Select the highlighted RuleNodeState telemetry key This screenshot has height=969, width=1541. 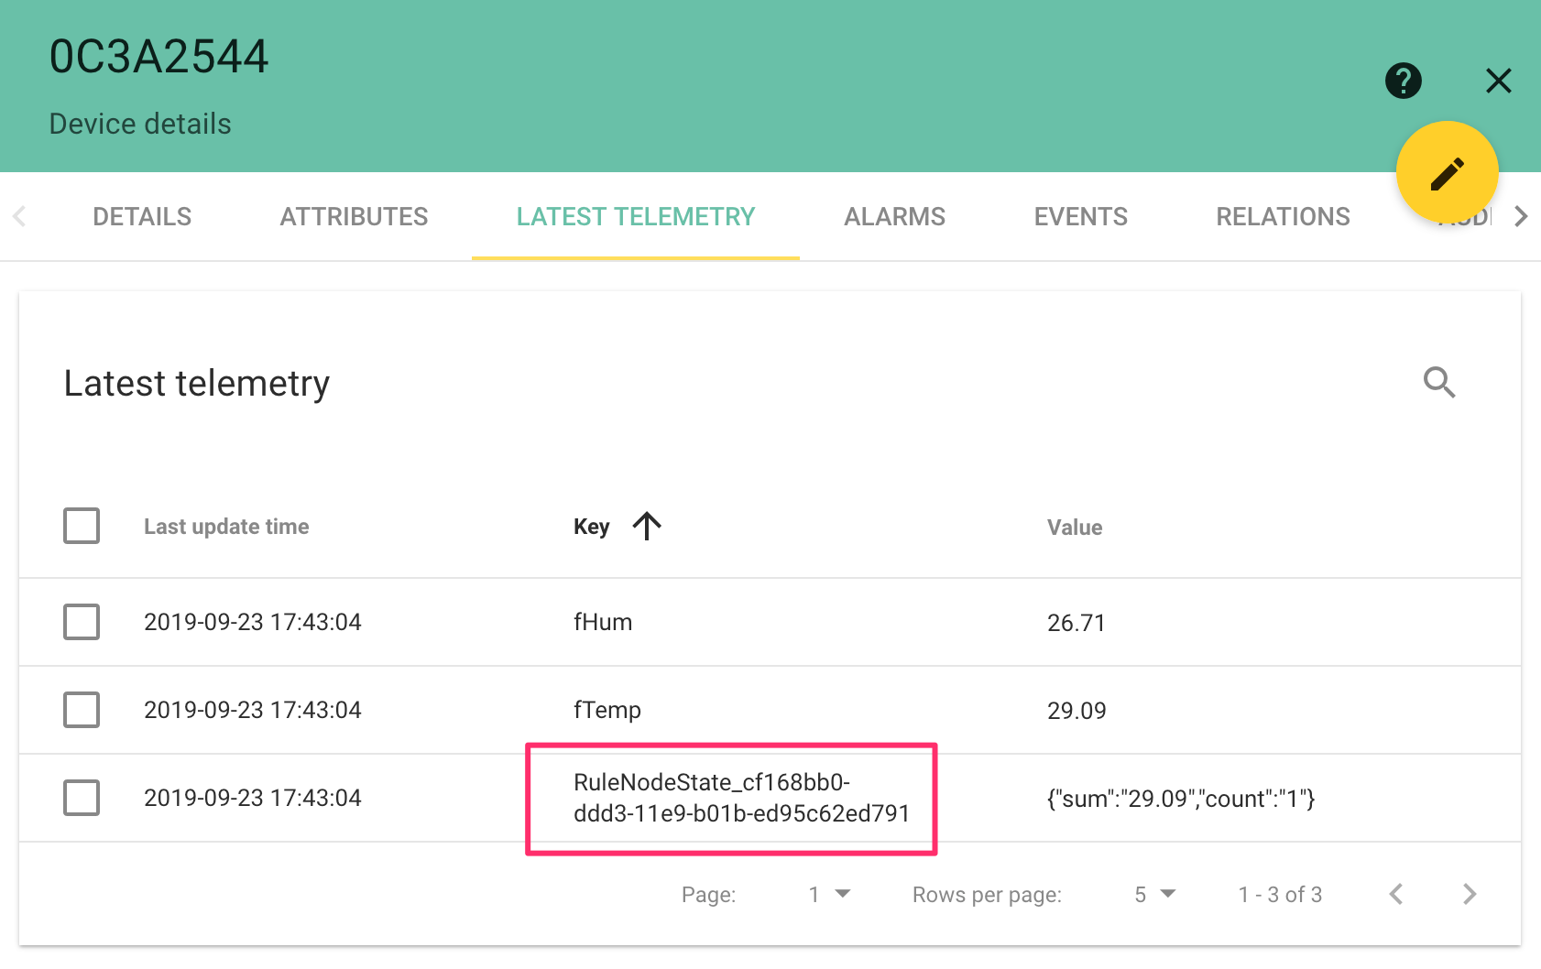[x=730, y=797]
